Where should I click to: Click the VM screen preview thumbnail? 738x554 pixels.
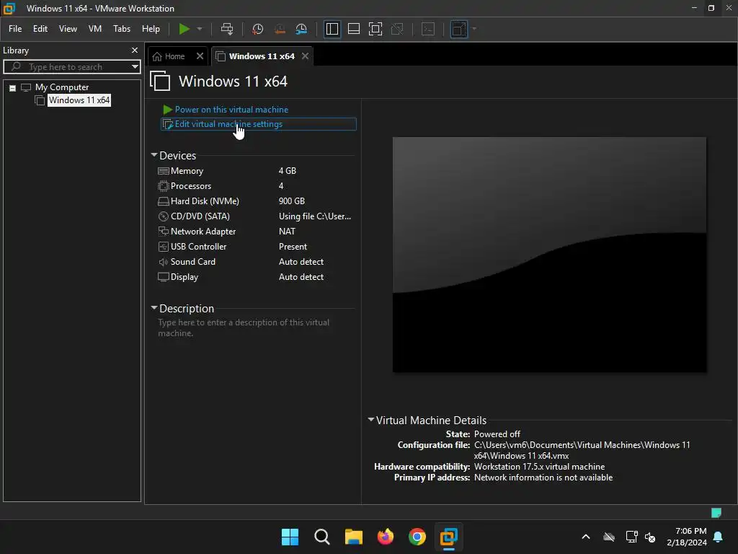click(549, 255)
